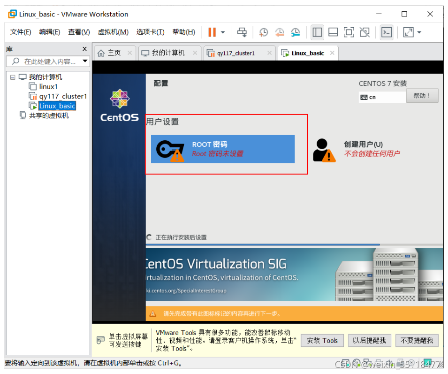The height and width of the screenshot is (374, 448).
Task: Click the cn keyboard layout indicator
Action: 382,97
